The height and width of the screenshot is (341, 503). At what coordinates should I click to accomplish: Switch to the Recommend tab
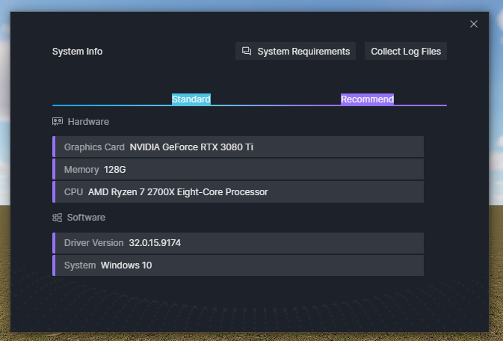(x=367, y=99)
